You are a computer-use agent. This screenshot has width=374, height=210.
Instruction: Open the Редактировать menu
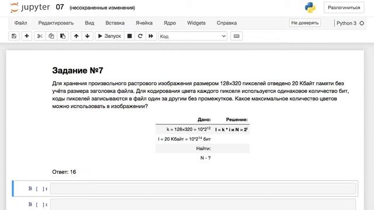coord(56,23)
